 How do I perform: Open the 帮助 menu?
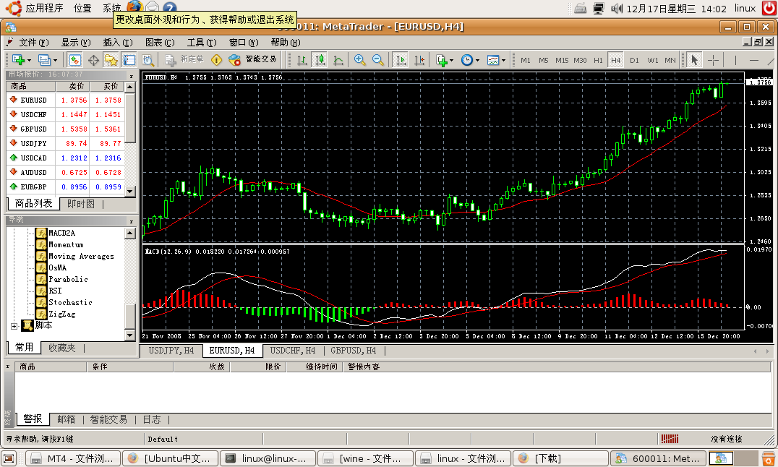[x=286, y=42]
